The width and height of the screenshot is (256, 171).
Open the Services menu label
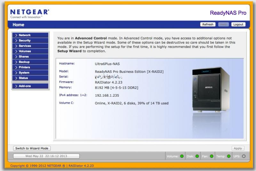(25, 46)
